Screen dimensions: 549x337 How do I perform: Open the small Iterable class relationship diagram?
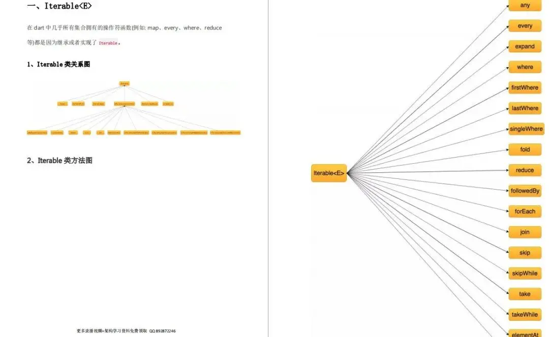(134, 108)
